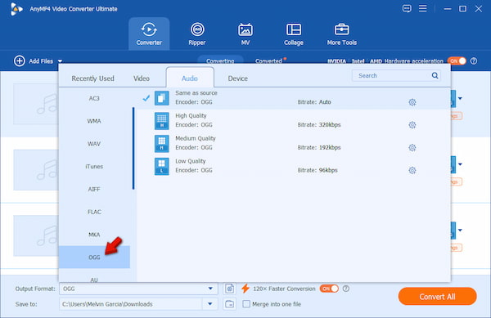Click the Add Files plus icon
This screenshot has height=318, width=491.
coord(20,61)
